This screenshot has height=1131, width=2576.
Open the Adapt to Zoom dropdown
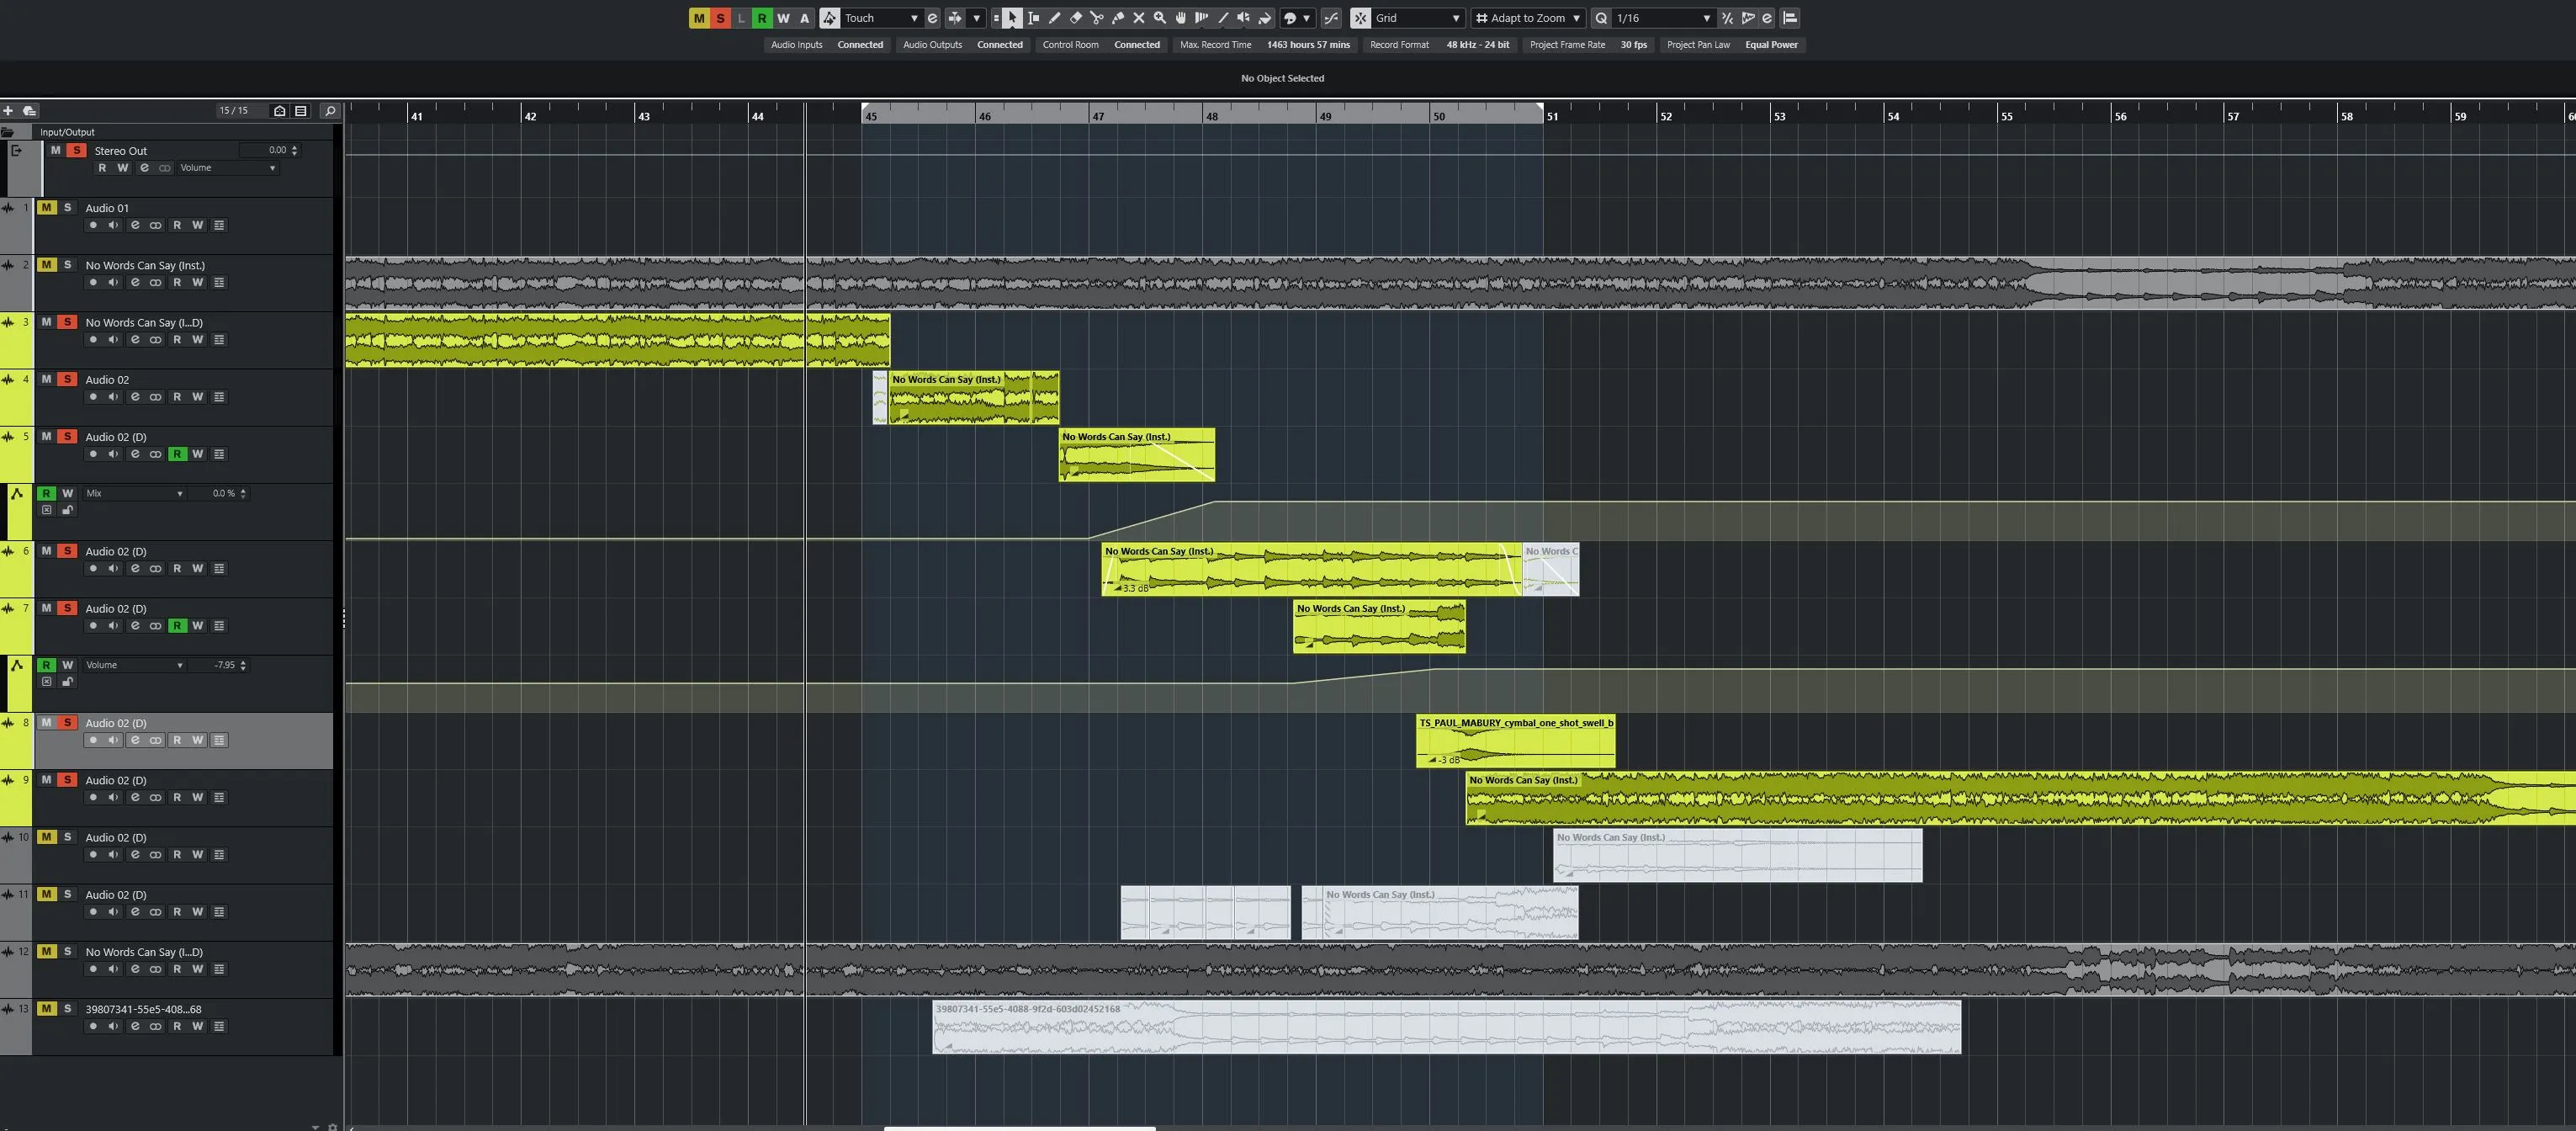(x=1527, y=18)
